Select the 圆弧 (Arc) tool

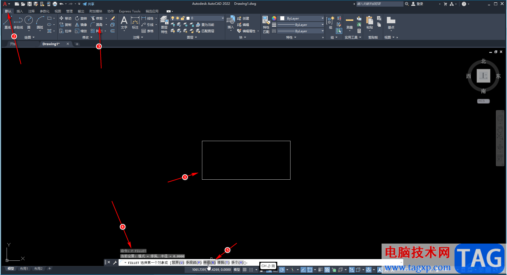coord(40,22)
